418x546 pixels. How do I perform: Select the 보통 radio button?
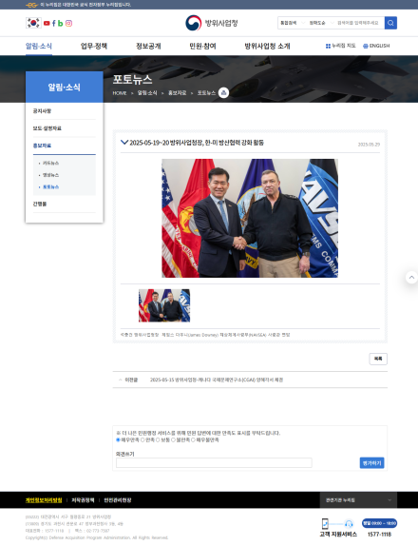coord(158,440)
